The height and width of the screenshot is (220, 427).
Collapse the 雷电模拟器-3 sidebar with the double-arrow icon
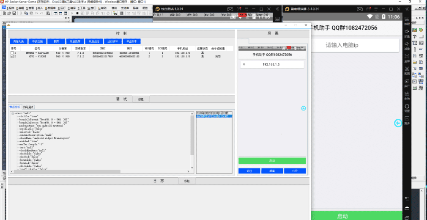pos(407,9)
